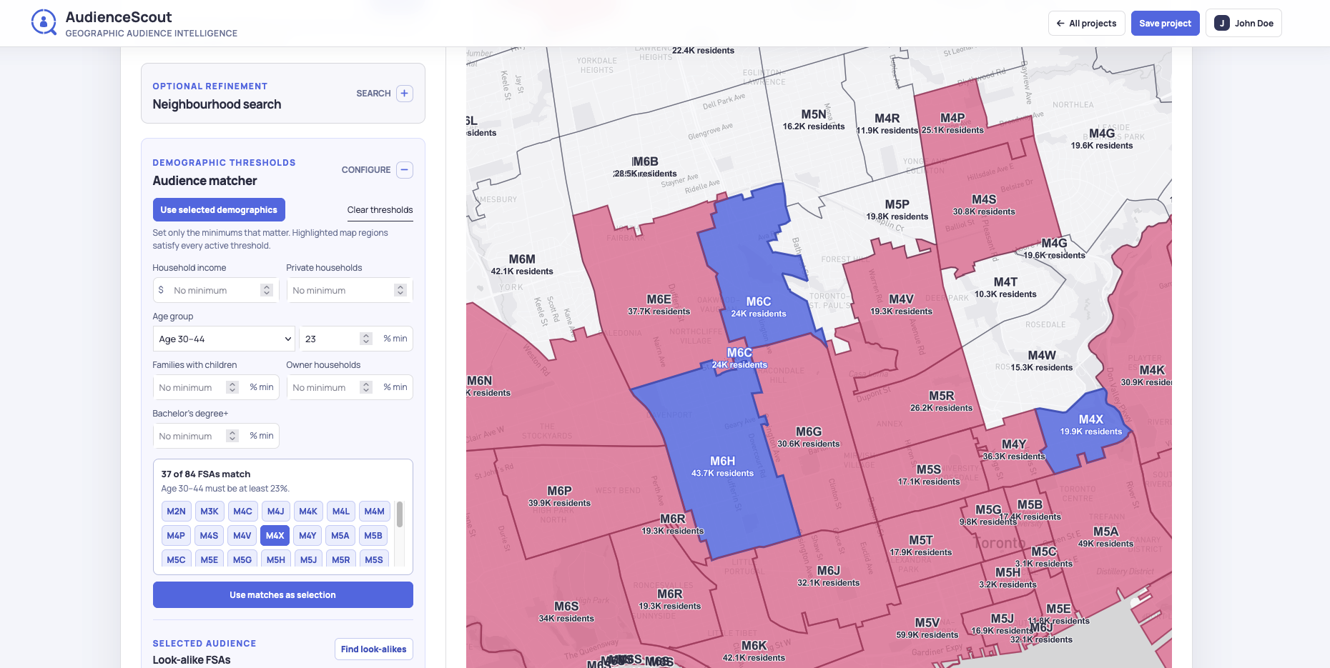The width and height of the screenshot is (1330, 668).
Task: Click the M5N map region
Action: click(814, 120)
